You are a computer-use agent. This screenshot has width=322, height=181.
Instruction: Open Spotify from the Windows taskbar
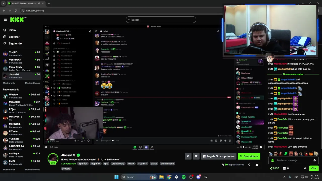pyautogui.click(x=184, y=177)
